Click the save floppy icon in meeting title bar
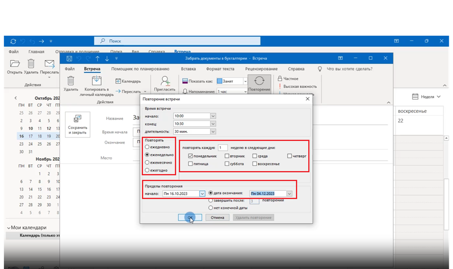 coord(69,58)
